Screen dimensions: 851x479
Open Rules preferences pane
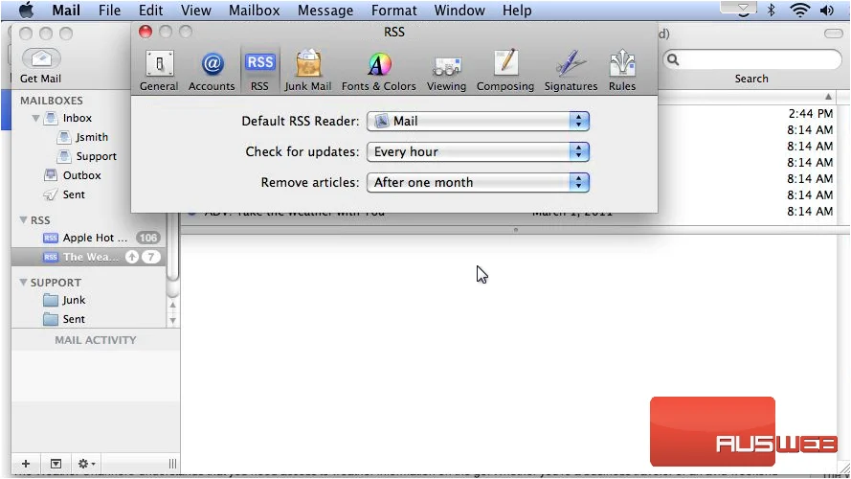tap(622, 71)
